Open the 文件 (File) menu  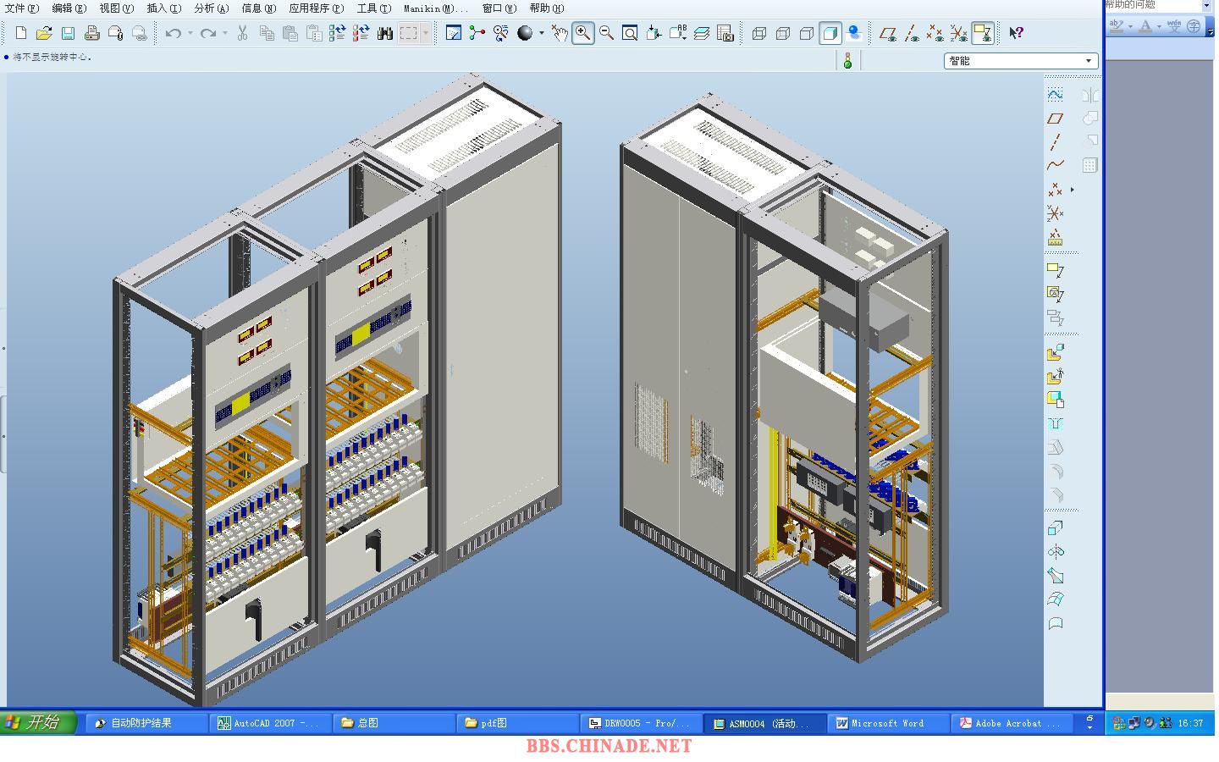[x=22, y=8]
